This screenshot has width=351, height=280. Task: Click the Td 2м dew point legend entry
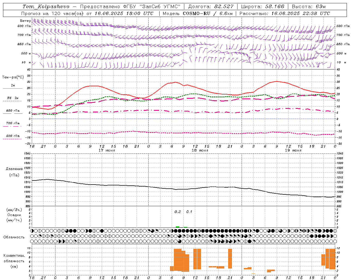coord(13,98)
